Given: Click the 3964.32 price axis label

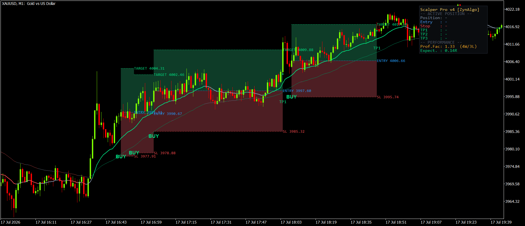Looking at the screenshot, I should click(512, 201).
